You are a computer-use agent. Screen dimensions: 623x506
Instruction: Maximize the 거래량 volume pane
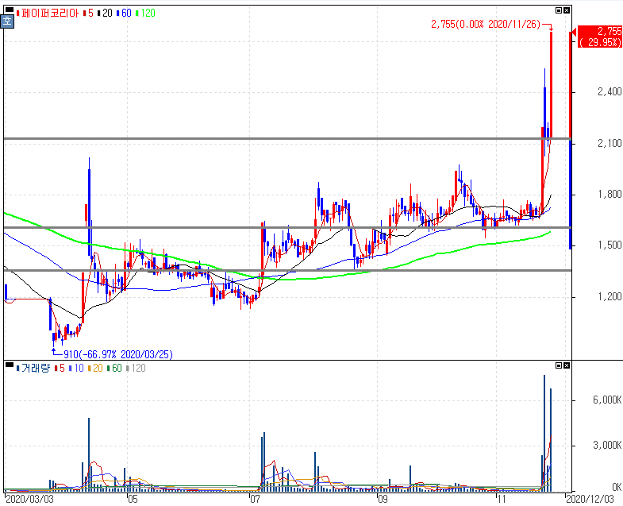[559, 365]
